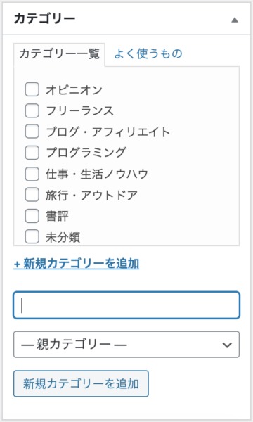Click the chevron of the parent category select
Viewport: 253px width, 422px height.
(227, 345)
